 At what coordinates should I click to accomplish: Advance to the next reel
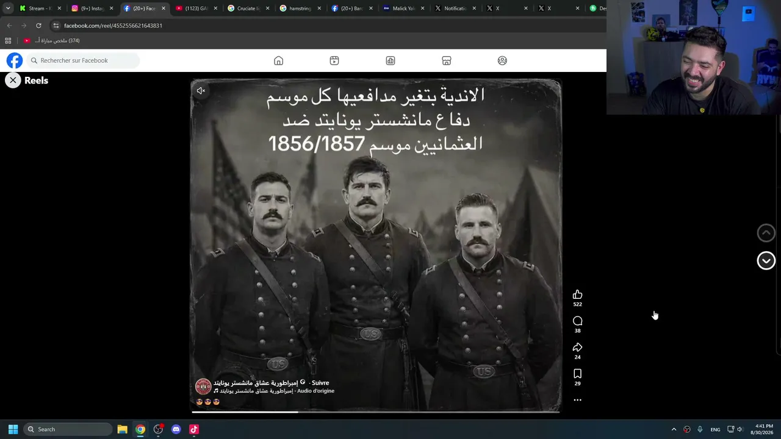766,260
